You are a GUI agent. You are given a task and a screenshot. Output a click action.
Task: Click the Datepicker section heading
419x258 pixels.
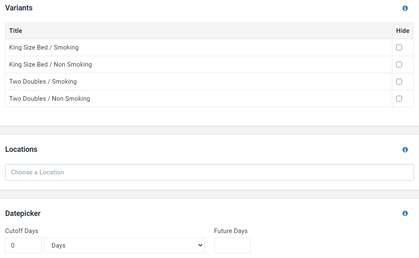click(23, 213)
